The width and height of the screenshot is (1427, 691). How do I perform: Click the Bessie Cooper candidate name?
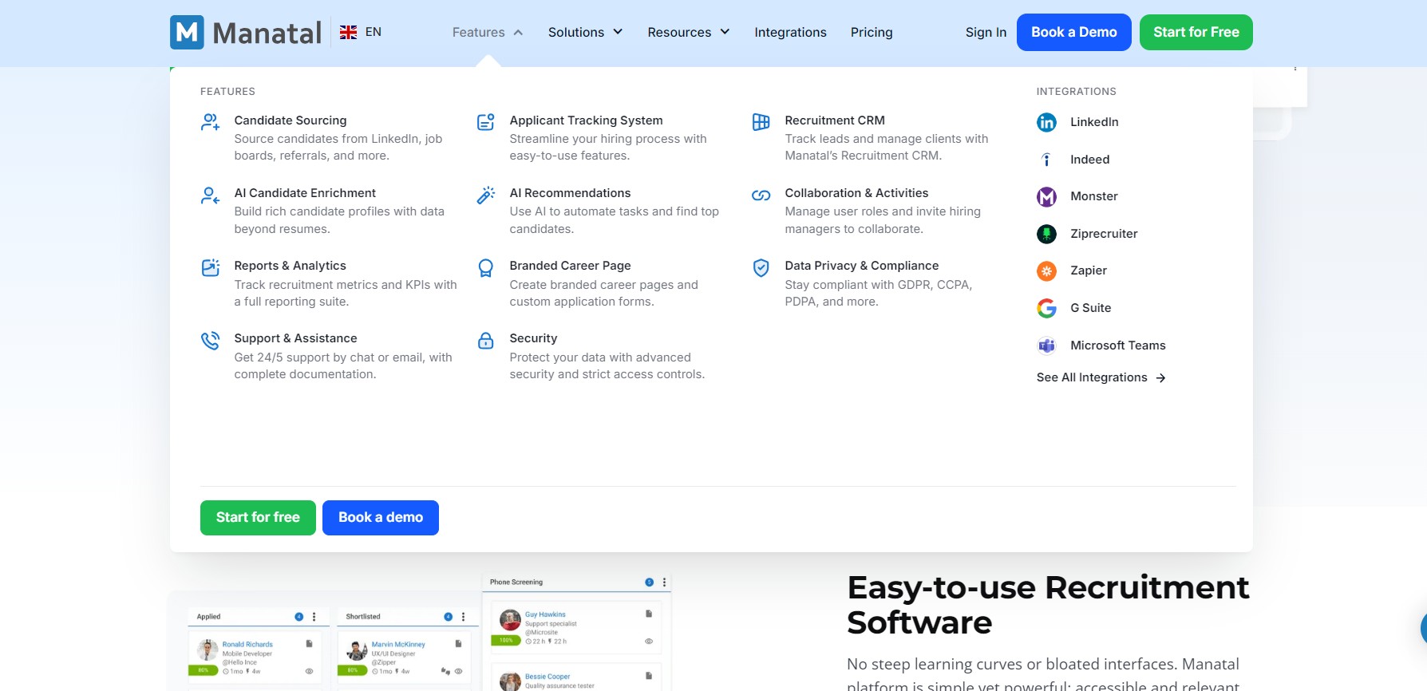pos(547,677)
